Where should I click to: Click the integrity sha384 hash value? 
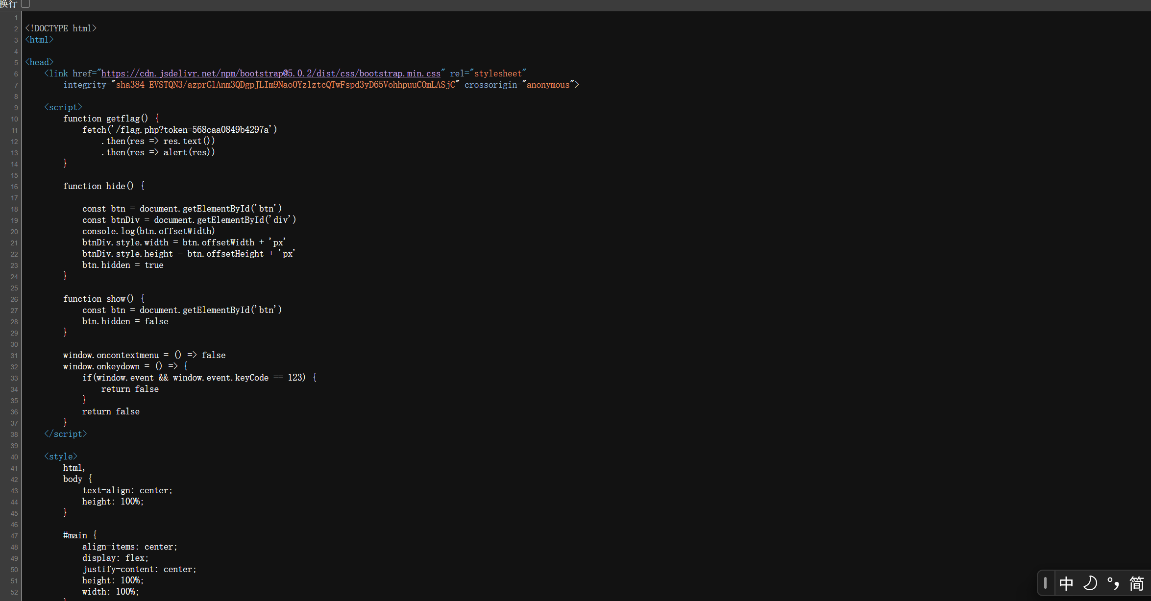click(x=285, y=85)
